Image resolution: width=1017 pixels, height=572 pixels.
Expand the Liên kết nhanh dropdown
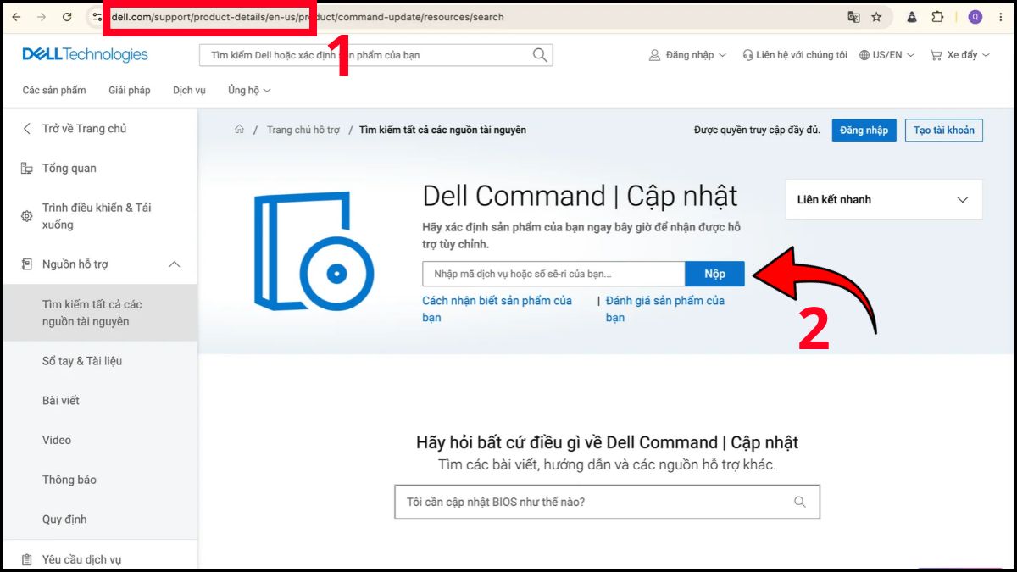(x=884, y=200)
